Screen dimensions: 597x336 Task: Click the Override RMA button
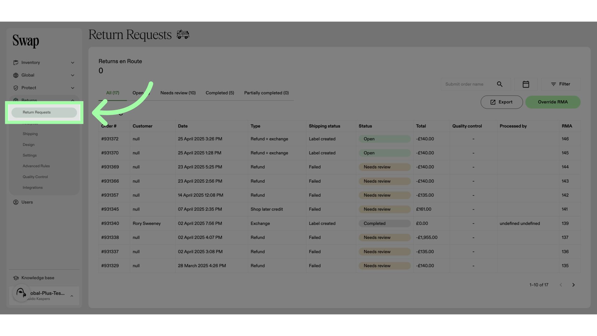tap(553, 102)
